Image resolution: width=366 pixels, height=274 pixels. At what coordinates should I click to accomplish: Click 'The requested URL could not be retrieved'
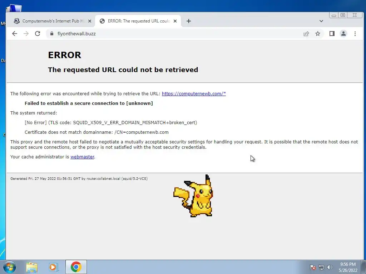click(123, 70)
